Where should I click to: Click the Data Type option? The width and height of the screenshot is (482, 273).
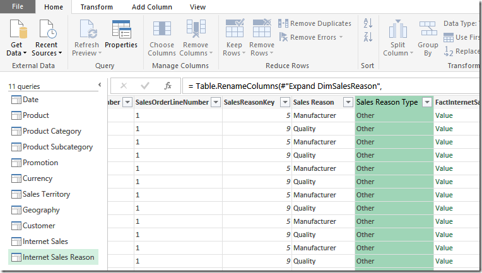[461, 23]
